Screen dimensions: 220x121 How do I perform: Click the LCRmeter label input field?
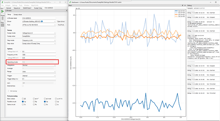(x=39, y=18)
